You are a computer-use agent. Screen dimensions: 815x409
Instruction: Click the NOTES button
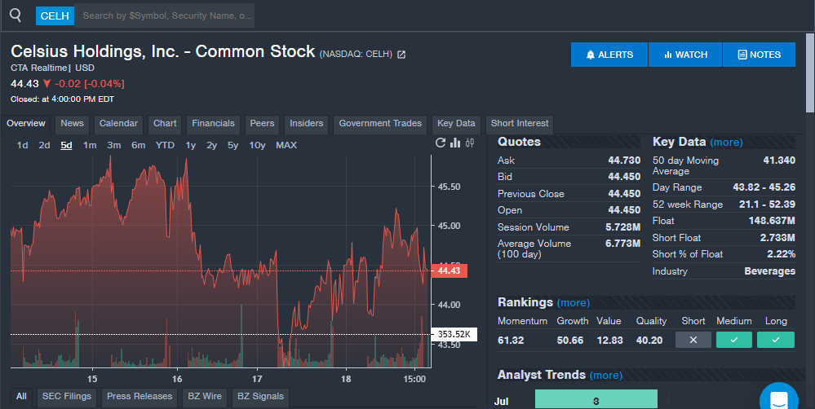[759, 55]
